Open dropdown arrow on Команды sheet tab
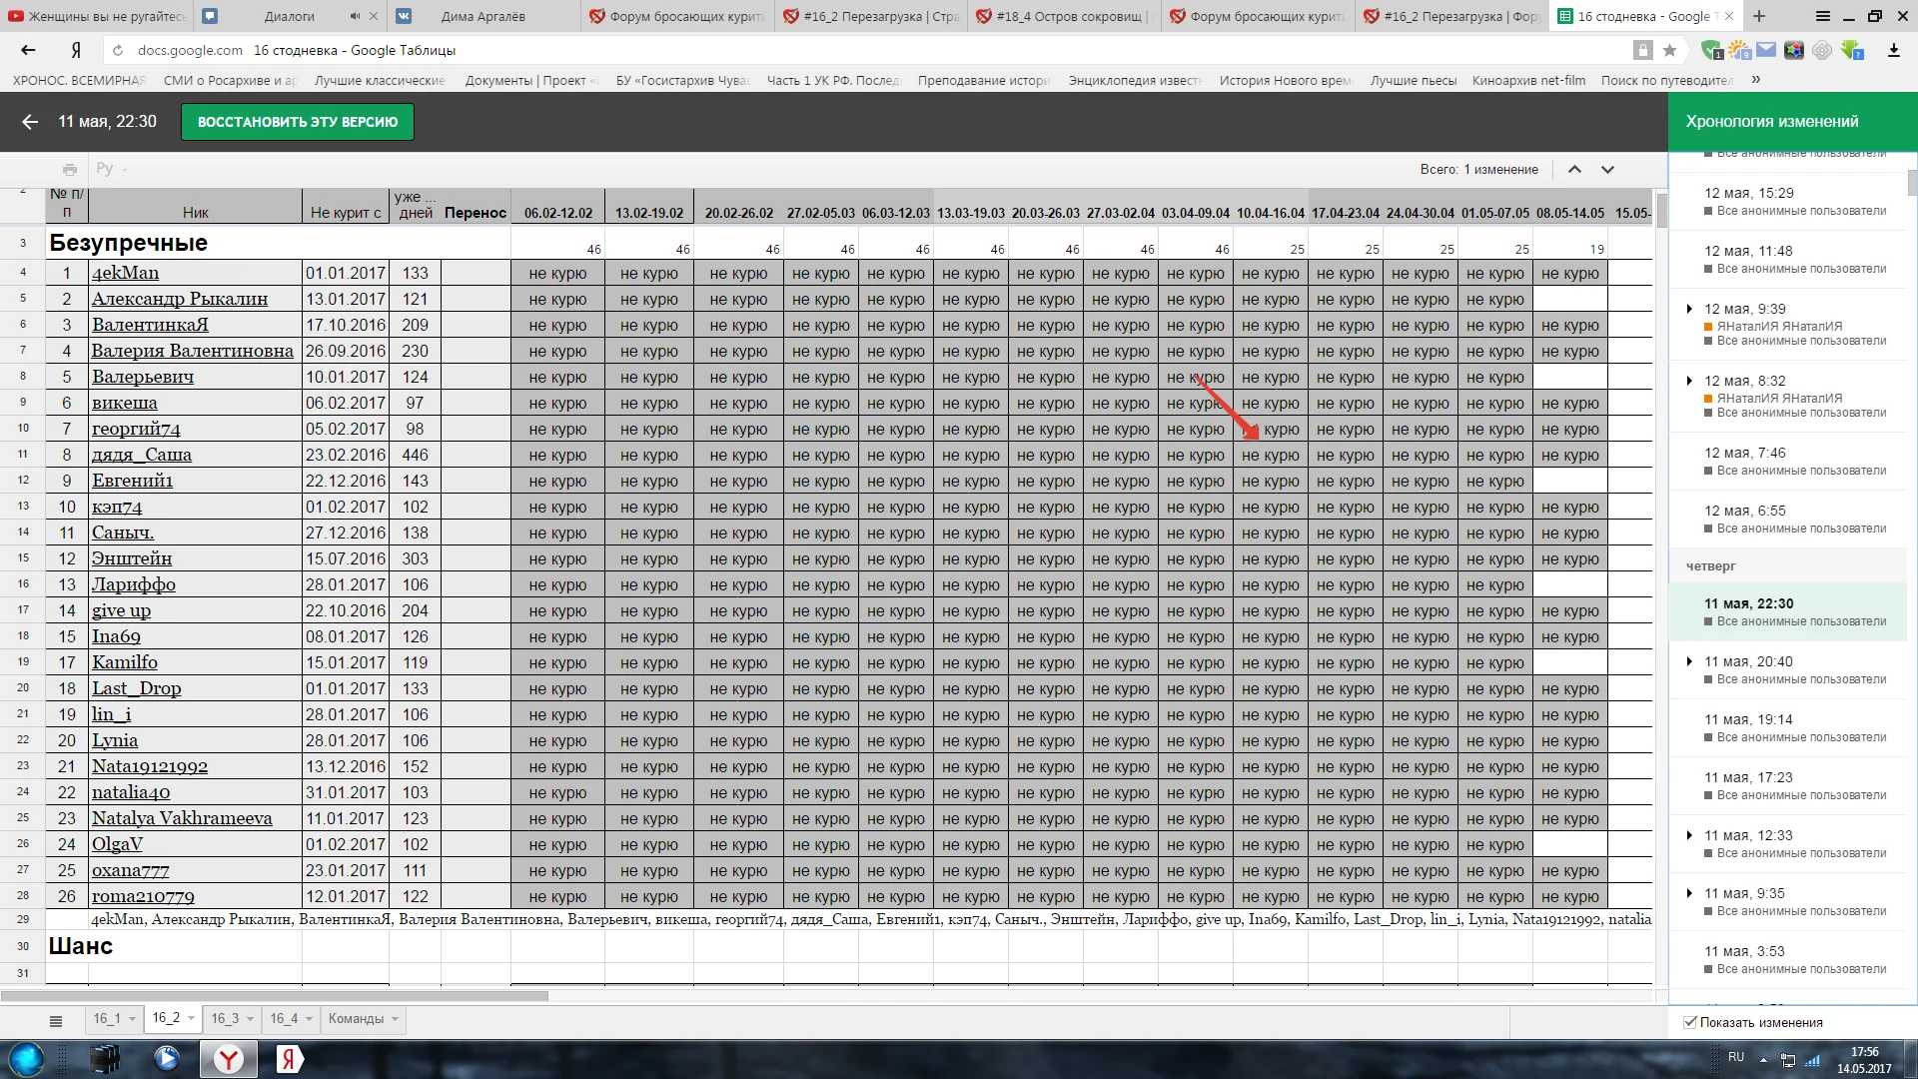This screenshot has height=1079, width=1918. pyautogui.click(x=396, y=1019)
